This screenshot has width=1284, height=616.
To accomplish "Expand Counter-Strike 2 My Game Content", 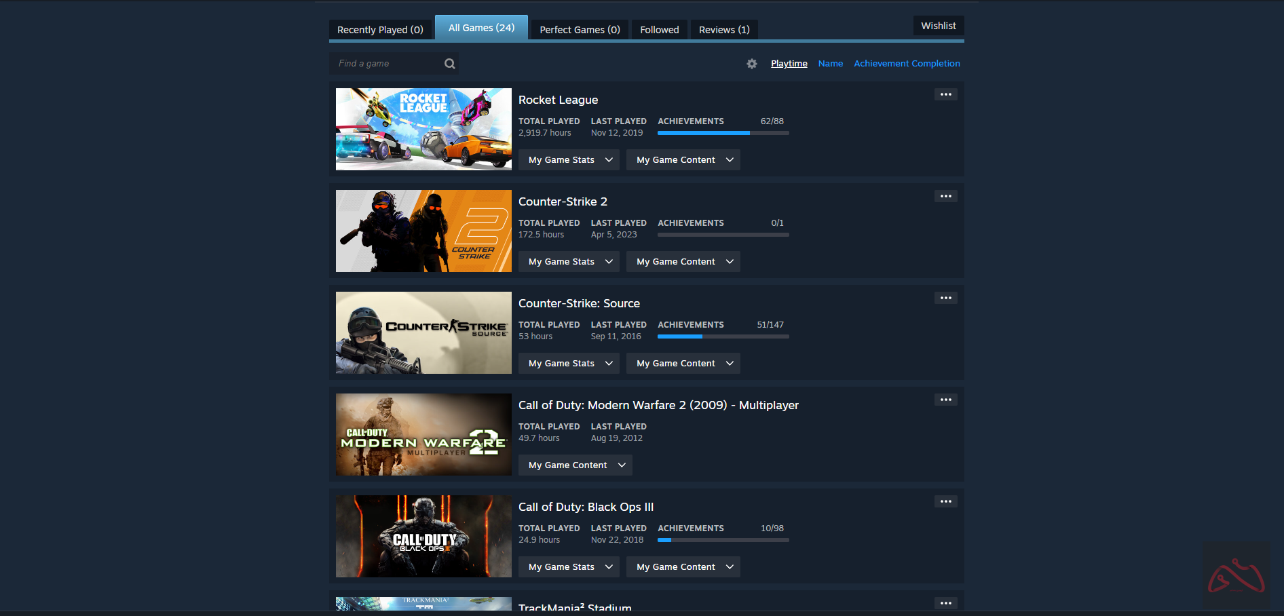I will coord(683,262).
